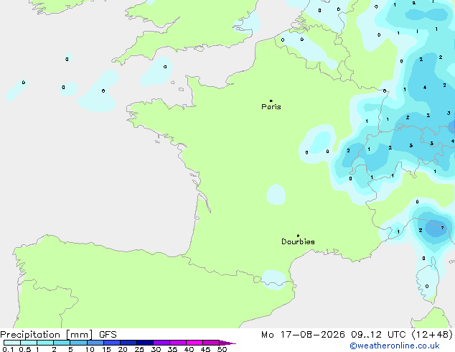
Task: Click the legend value label '25'
Action: click(139, 349)
